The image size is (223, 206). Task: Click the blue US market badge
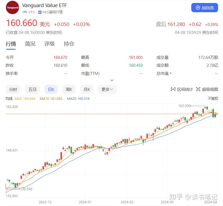[x=24, y=12]
